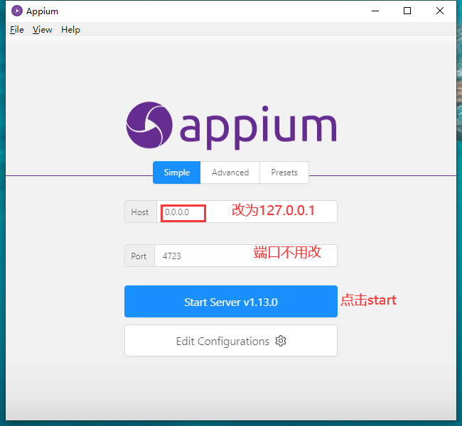Viewport: 462px width, 426px height.
Task: Select the Simple tab
Action: 176,173
